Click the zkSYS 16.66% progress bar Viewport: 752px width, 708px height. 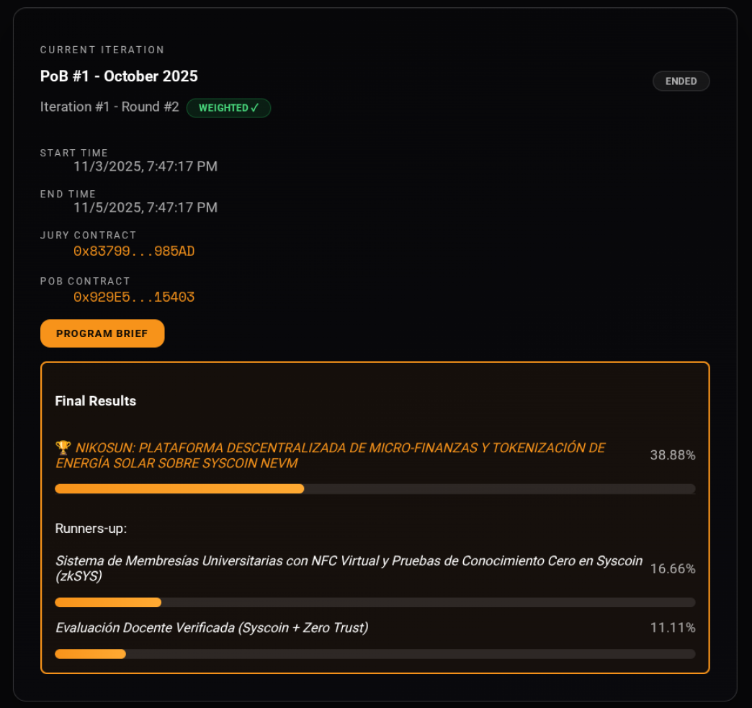point(375,602)
